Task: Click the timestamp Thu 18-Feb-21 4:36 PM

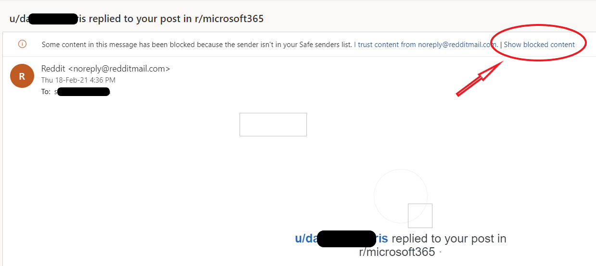Action: (x=78, y=80)
